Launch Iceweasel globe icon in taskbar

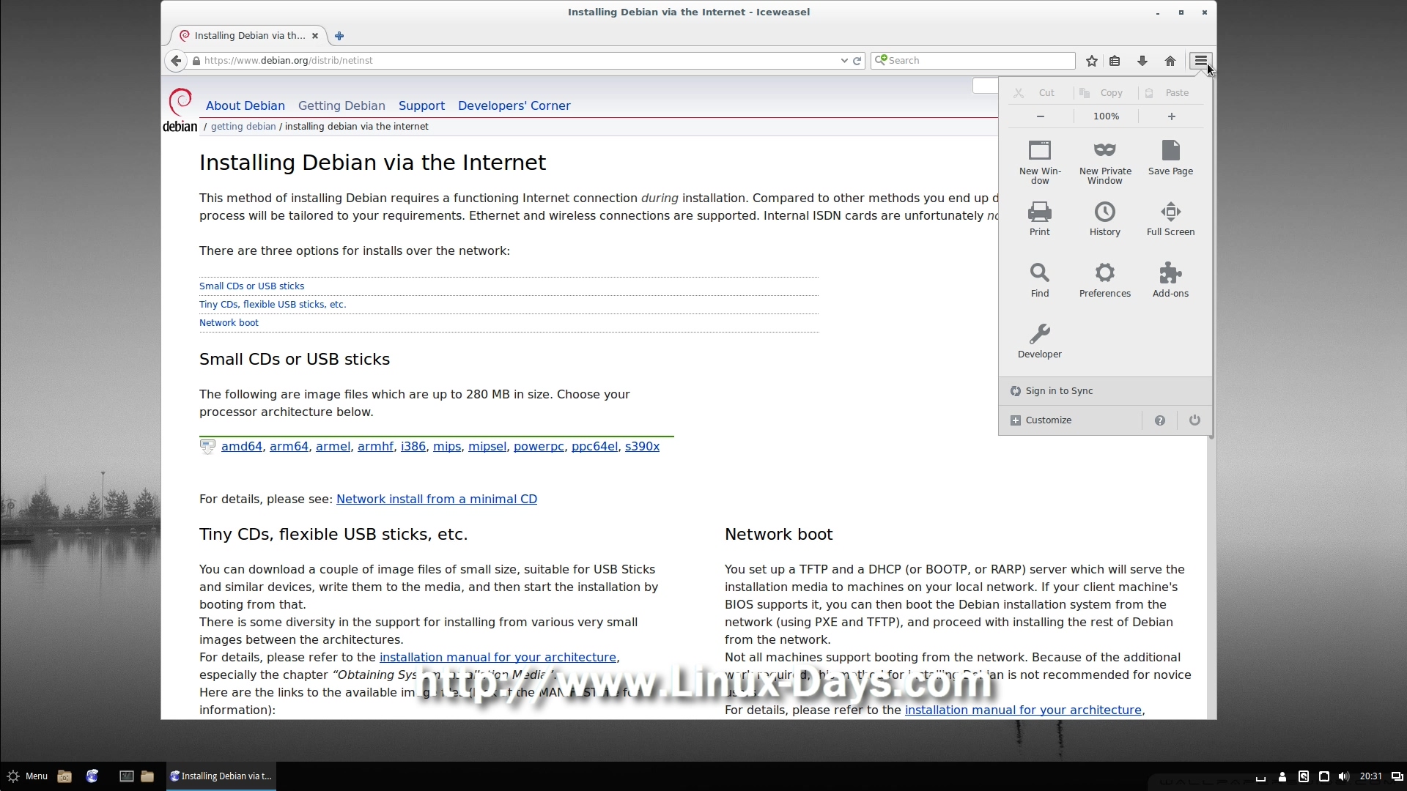click(x=92, y=776)
